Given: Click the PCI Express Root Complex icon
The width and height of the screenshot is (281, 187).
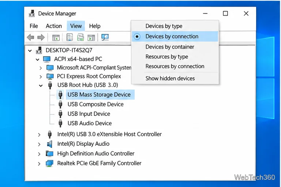Looking at the screenshot, I should coord(50,76).
